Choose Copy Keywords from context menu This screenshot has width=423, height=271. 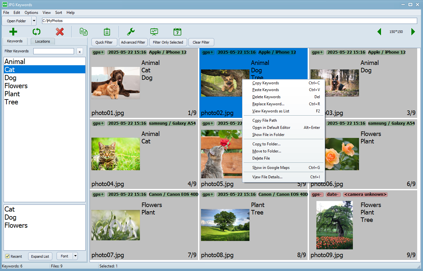283,83
